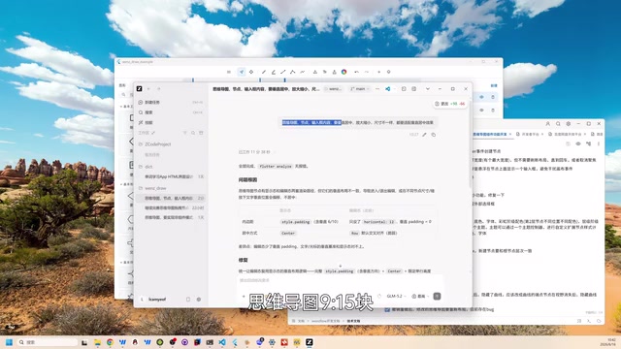The height and width of the screenshot is (349, 621).
Task: Open the GLM-5.2 model dropdown
Action: (396, 296)
